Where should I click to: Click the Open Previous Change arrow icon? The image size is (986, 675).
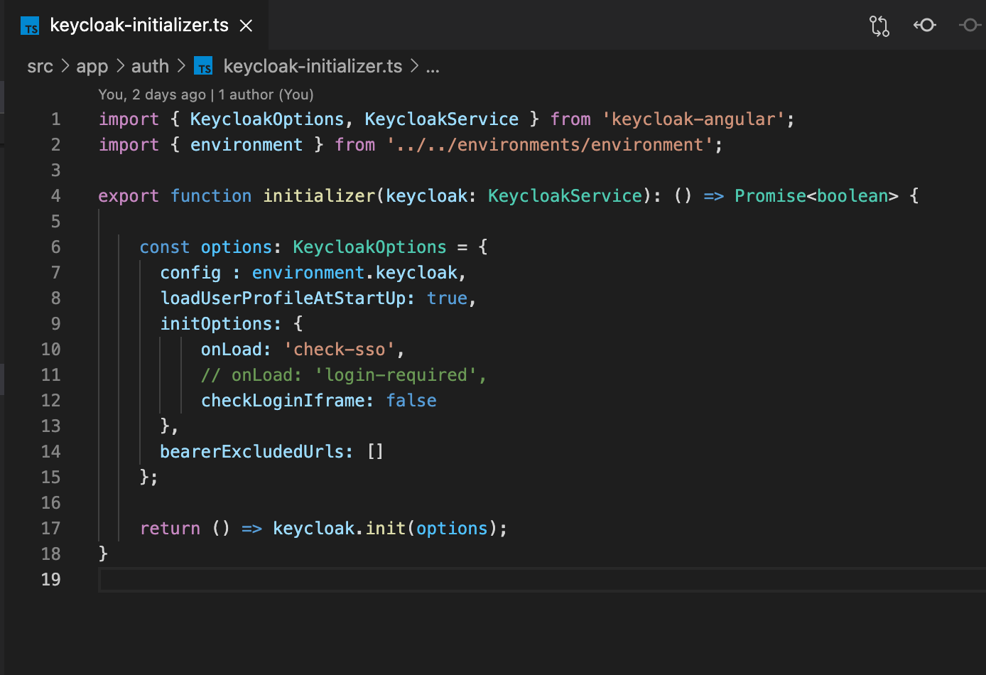pos(924,25)
